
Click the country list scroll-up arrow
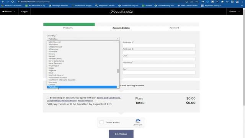tap(118, 42)
